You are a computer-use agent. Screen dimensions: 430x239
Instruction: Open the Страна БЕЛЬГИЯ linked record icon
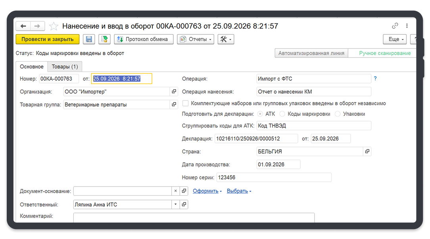pos(367,151)
